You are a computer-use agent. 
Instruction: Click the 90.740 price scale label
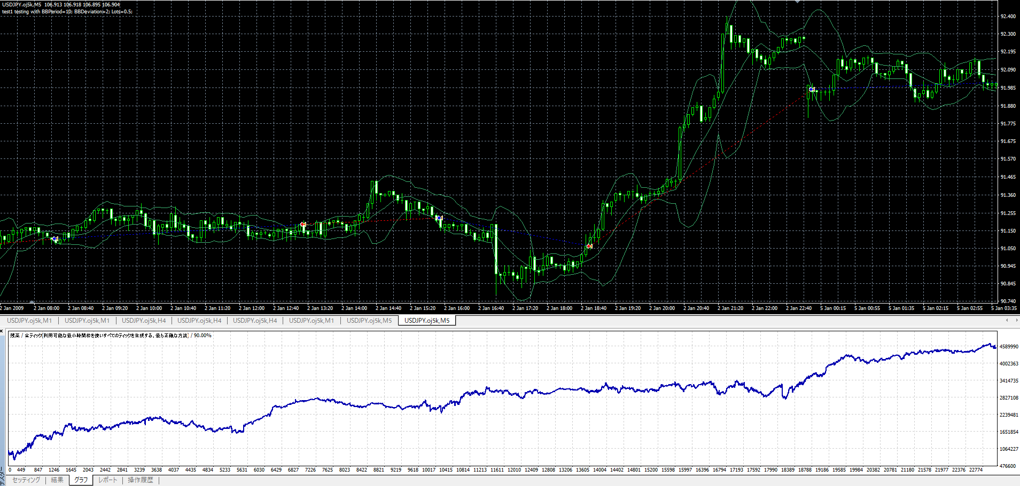coord(1008,301)
